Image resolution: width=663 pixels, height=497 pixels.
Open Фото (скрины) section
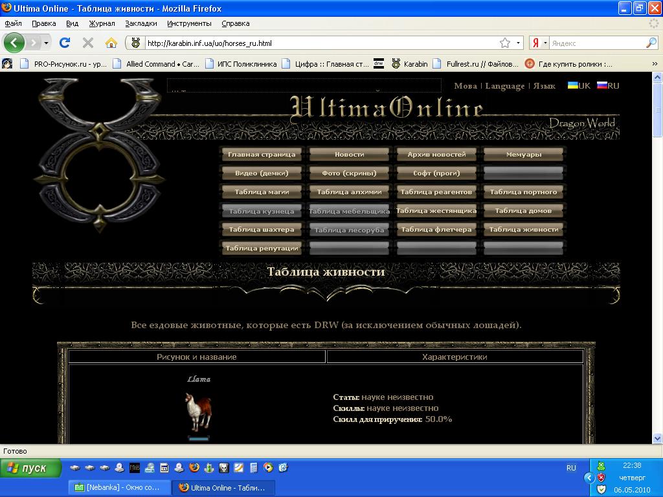(x=349, y=173)
